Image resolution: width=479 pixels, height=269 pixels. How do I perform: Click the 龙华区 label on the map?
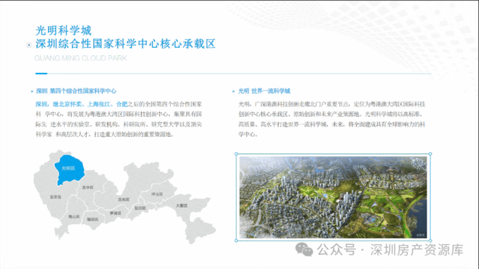[x=87, y=188]
